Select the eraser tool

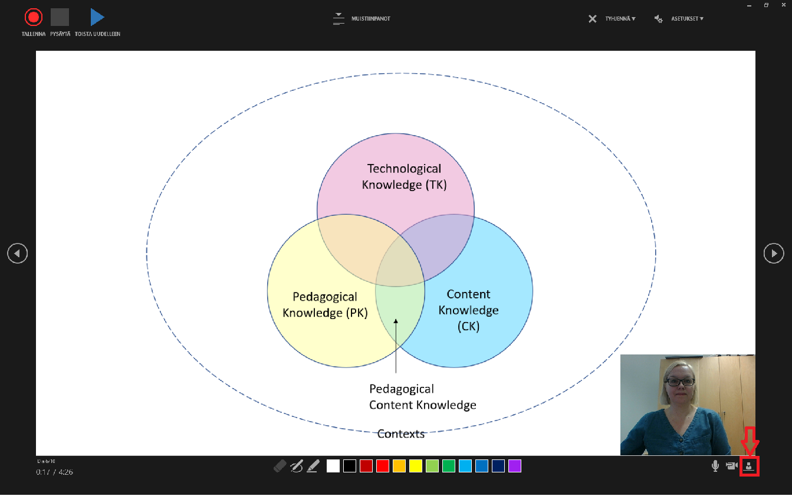280,466
